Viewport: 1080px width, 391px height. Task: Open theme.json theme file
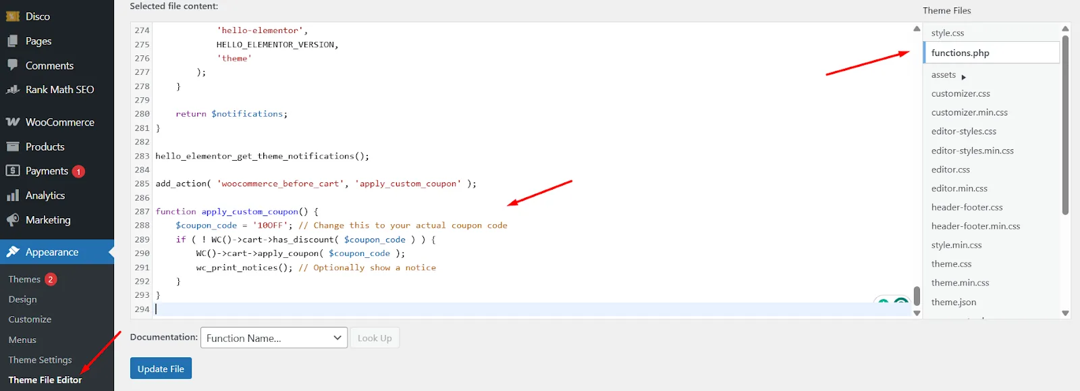click(954, 302)
